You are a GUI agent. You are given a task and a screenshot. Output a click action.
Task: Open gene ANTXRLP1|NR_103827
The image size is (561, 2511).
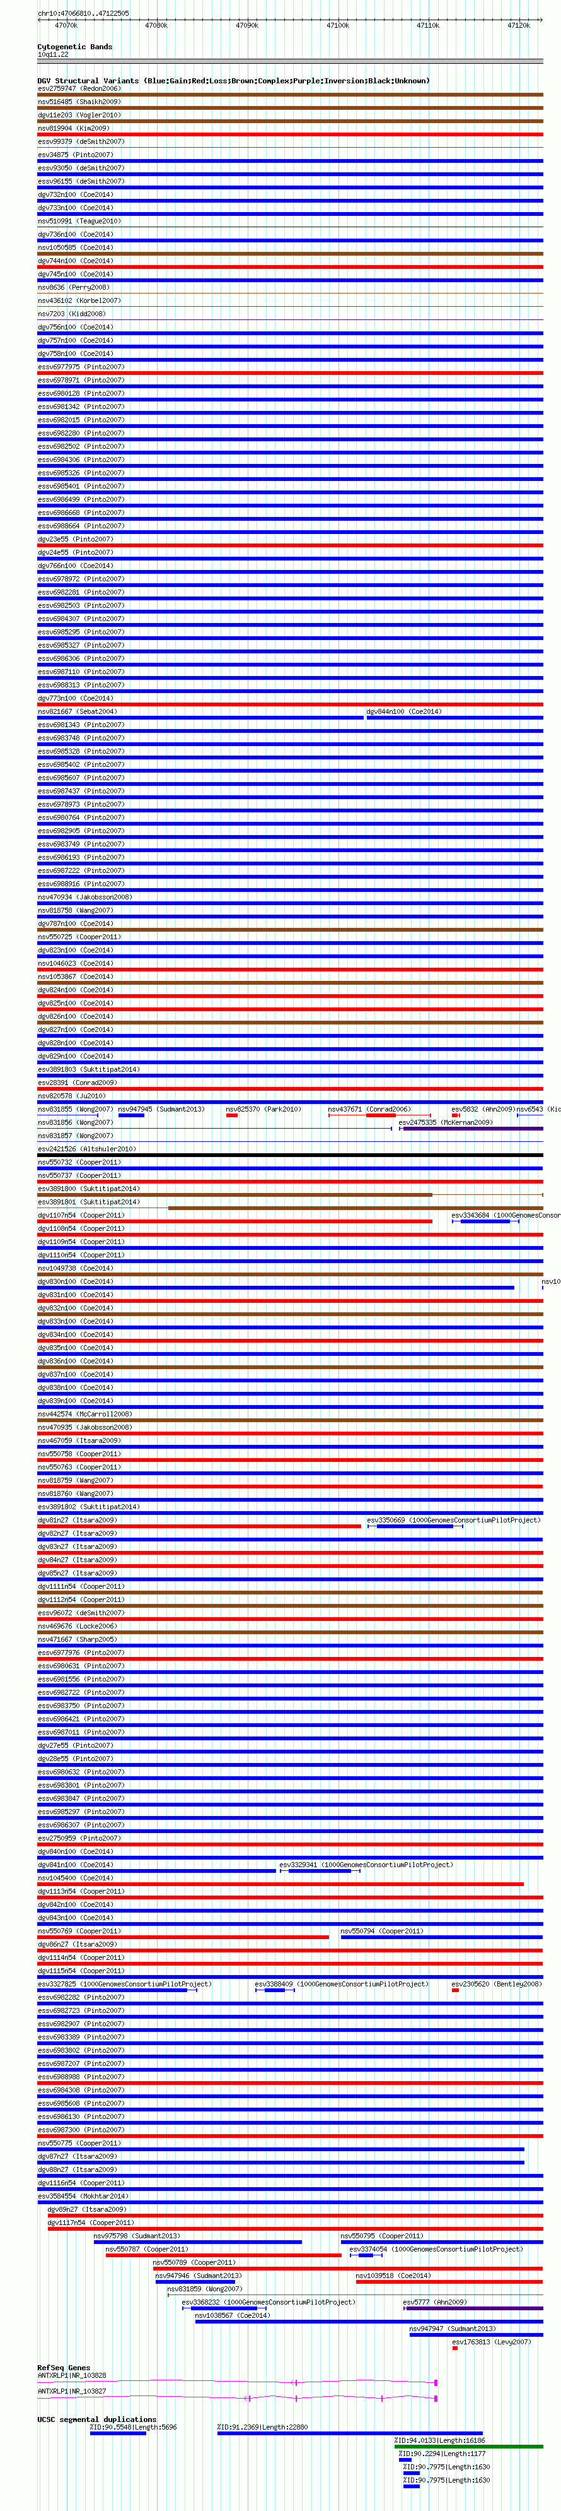[72, 2391]
